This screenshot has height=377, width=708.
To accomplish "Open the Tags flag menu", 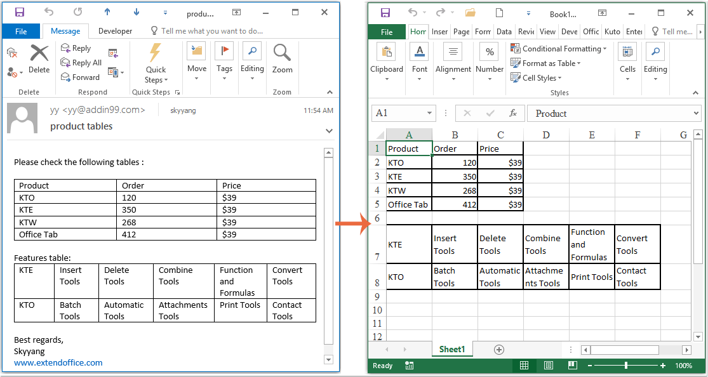I will [x=224, y=62].
